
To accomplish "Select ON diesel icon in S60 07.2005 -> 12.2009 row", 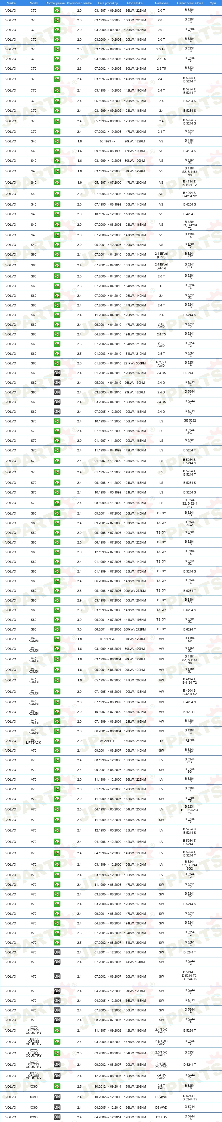I will pos(57,412).
